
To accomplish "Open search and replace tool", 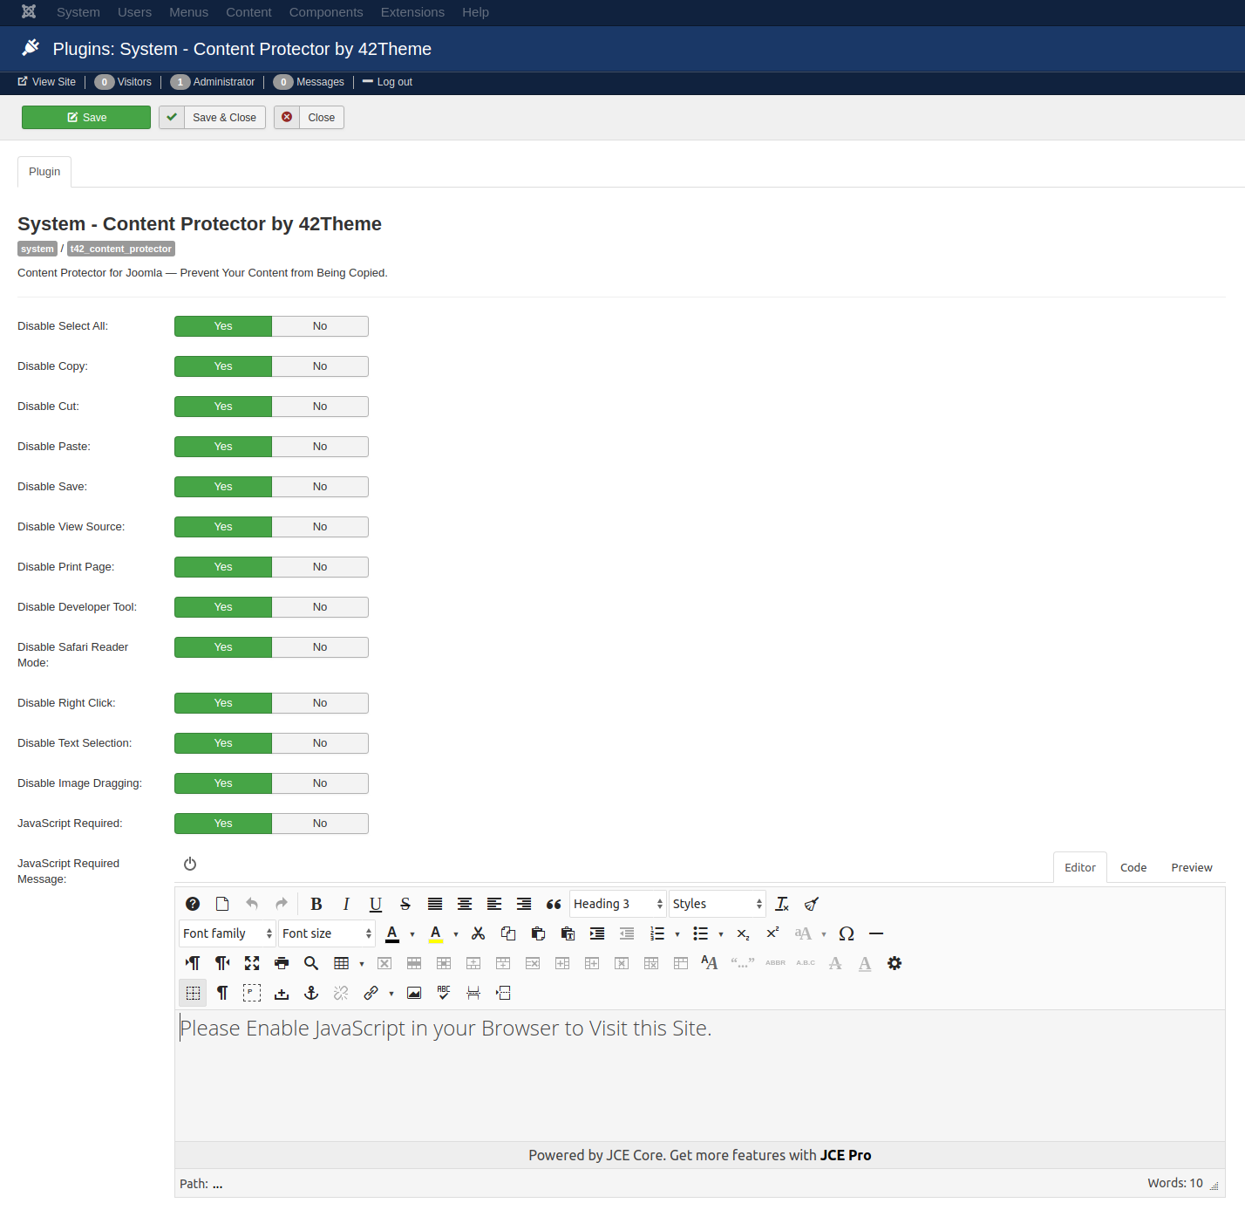I will [x=311, y=963].
